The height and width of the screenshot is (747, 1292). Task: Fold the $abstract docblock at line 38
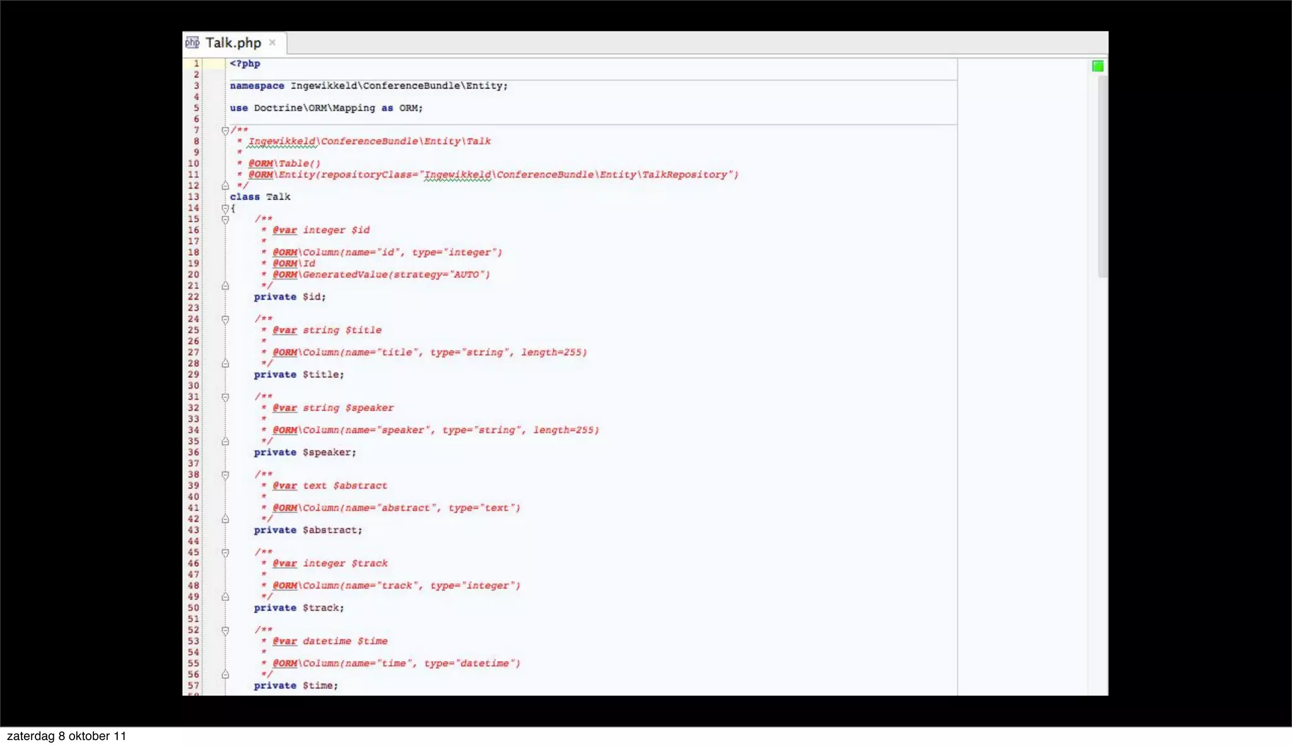(x=225, y=474)
